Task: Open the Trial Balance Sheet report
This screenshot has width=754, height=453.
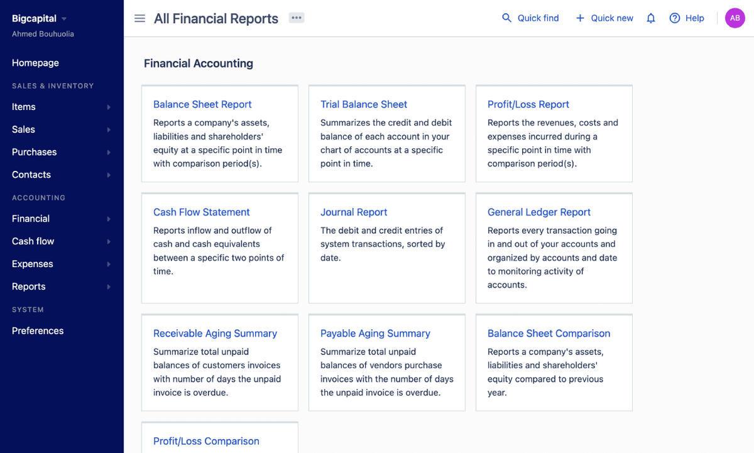Action: point(363,104)
